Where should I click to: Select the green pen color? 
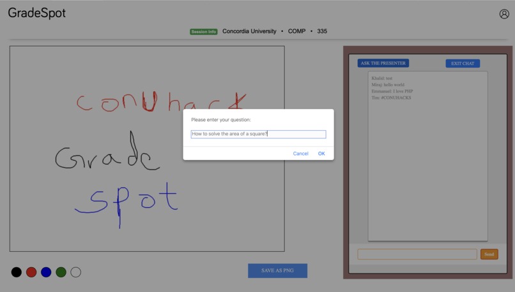[x=61, y=272]
